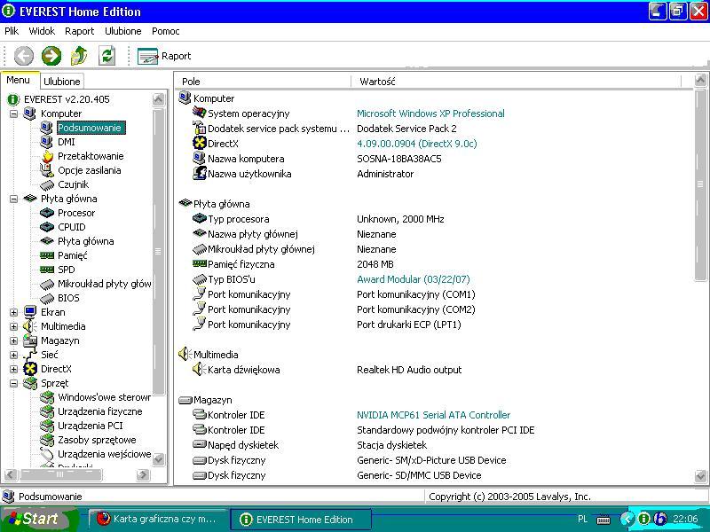
Task: Expand the Ekran tree node
Action: (x=13, y=312)
